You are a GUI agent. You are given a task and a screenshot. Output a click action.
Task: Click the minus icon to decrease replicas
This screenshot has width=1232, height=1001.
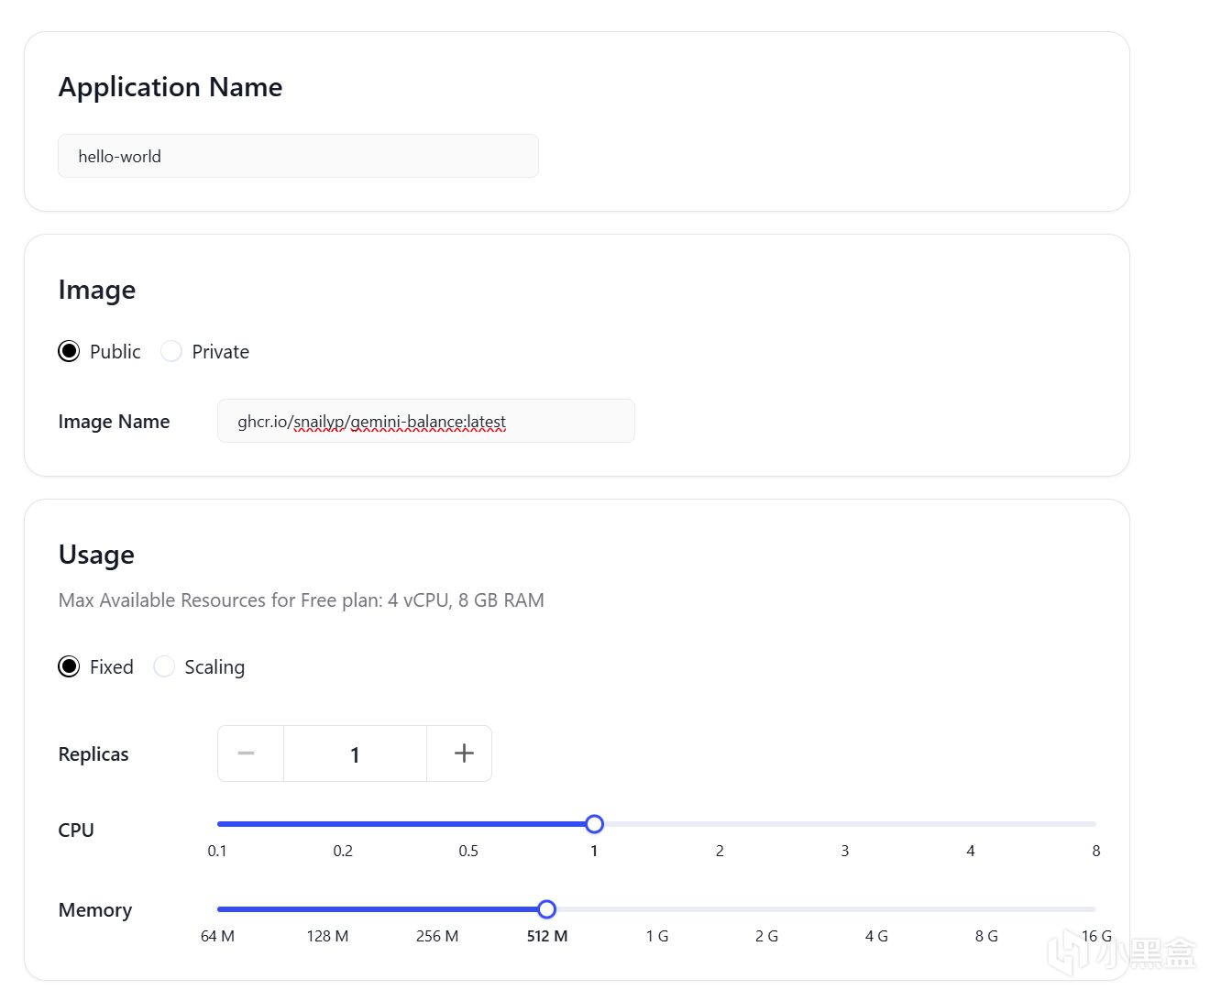[246, 753]
